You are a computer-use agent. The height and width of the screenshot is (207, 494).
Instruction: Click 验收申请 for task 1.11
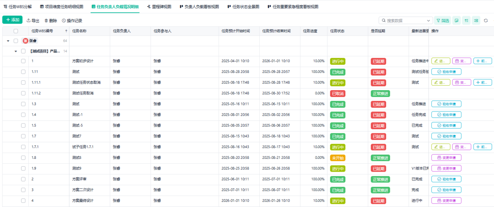(446, 72)
